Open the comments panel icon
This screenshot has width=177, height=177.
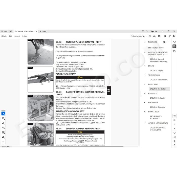point(174,42)
